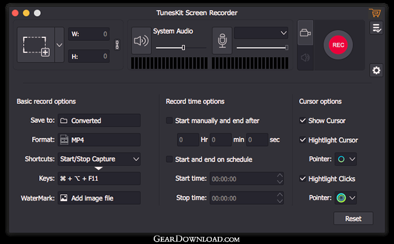Open the Hightlight Cursor pointer color dropdown
This screenshot has height=244, width=394.
tap(346, 159)
